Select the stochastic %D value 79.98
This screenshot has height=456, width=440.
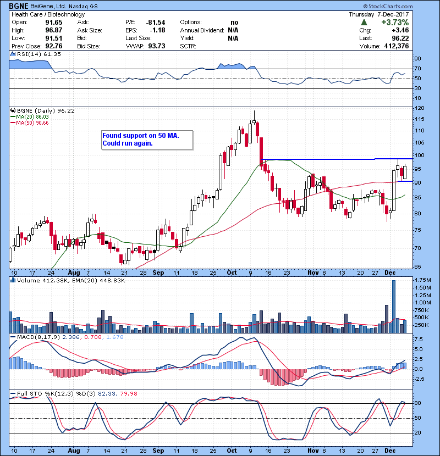coord(129,393)
